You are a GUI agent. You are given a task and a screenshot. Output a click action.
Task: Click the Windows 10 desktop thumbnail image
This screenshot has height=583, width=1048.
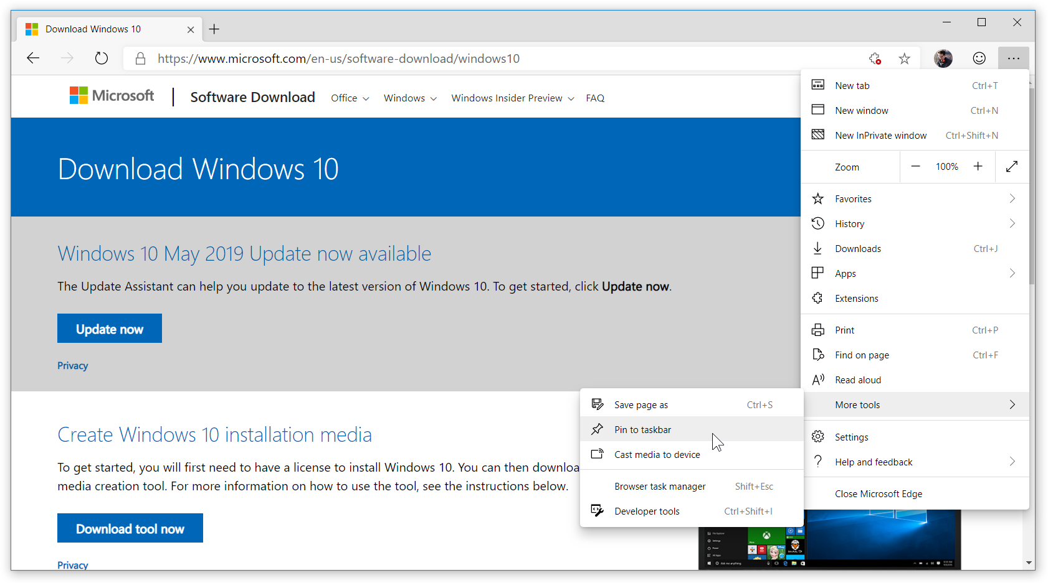point(829,539)
